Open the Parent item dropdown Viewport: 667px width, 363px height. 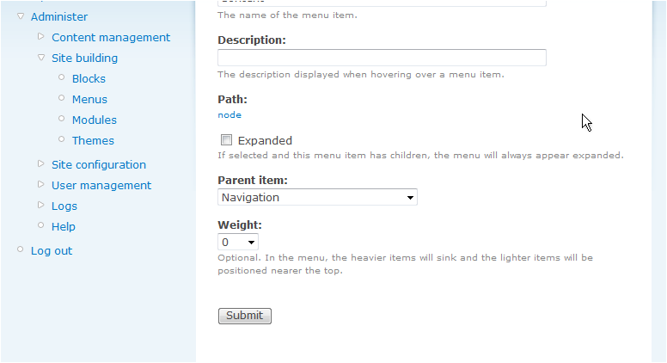[317, 197]
